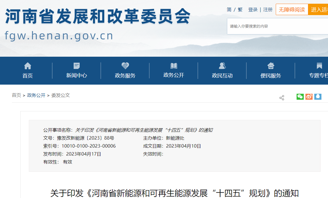Click the home icon above 首页
The height and width of the screenshot is (198, 328).
28,66
